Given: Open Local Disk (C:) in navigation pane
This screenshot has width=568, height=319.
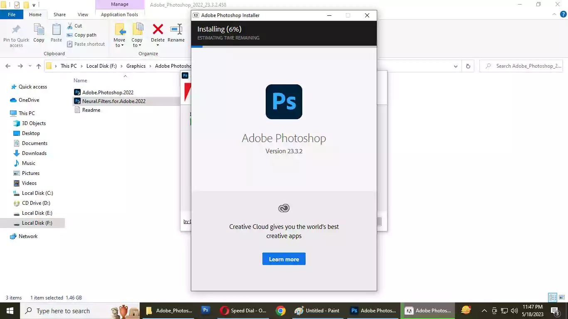Looking at the screenshot, I should click(37, 193).
